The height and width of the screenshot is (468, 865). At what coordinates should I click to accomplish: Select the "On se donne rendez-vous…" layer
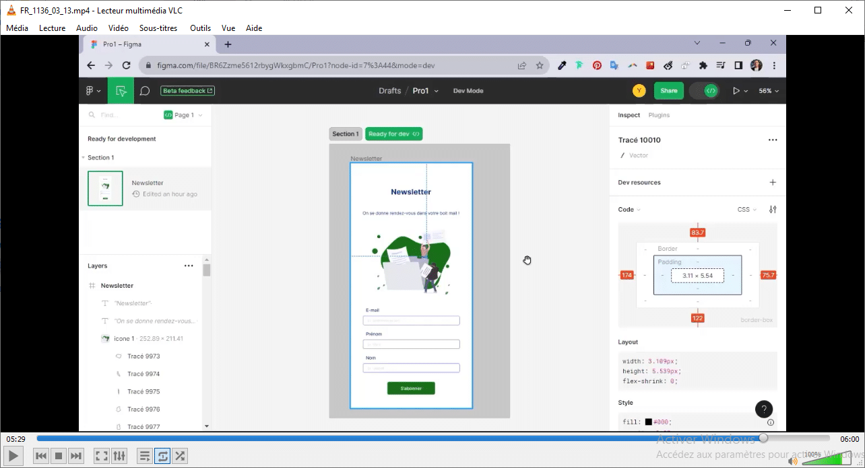(155, 321)
